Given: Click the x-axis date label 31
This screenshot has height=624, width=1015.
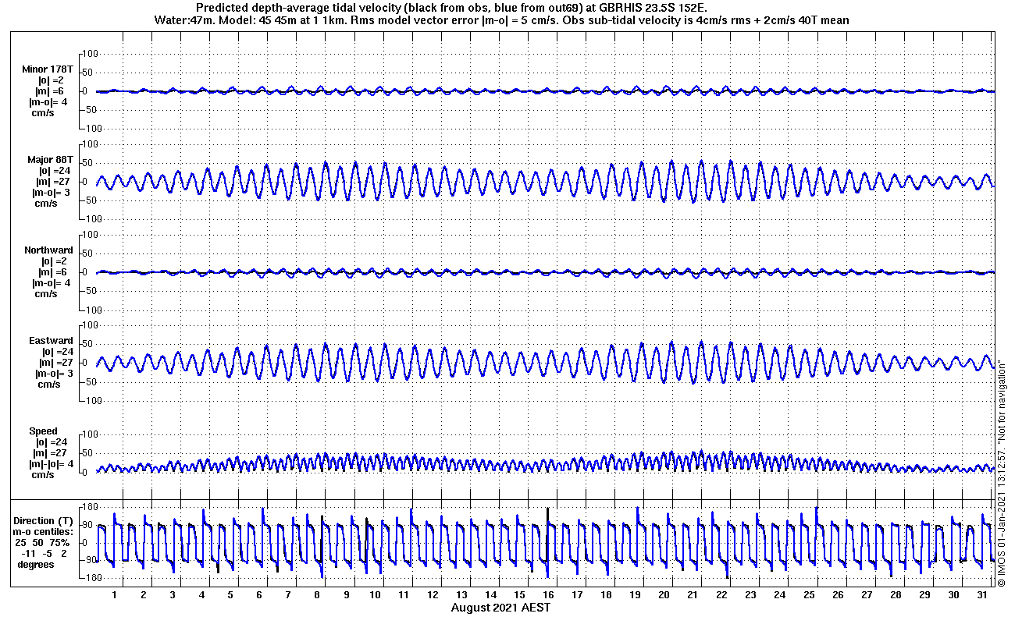Looking at the screenshot, I should pos(982,595).
